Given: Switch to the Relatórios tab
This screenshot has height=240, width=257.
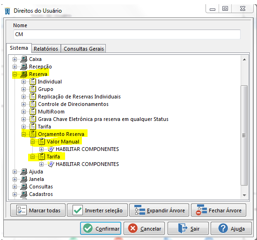Looking at the screenshot, I should (46, 49).
